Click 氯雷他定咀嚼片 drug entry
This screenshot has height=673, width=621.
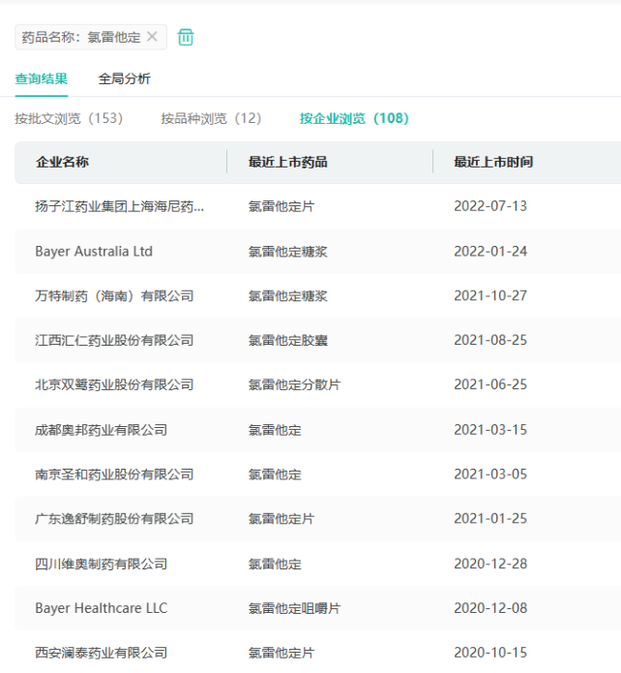point(294,608)
